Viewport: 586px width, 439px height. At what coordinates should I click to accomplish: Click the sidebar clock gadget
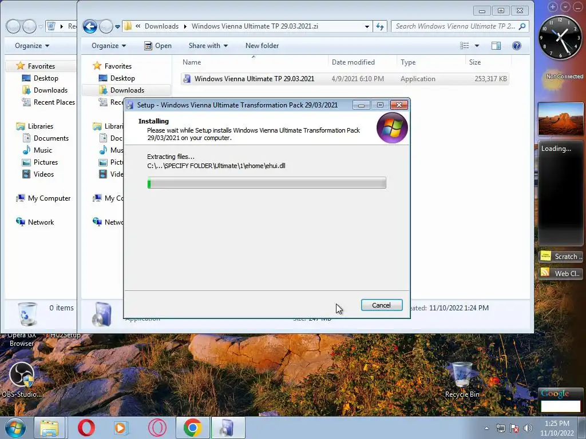pyautogui.click(x=560, y=37)
